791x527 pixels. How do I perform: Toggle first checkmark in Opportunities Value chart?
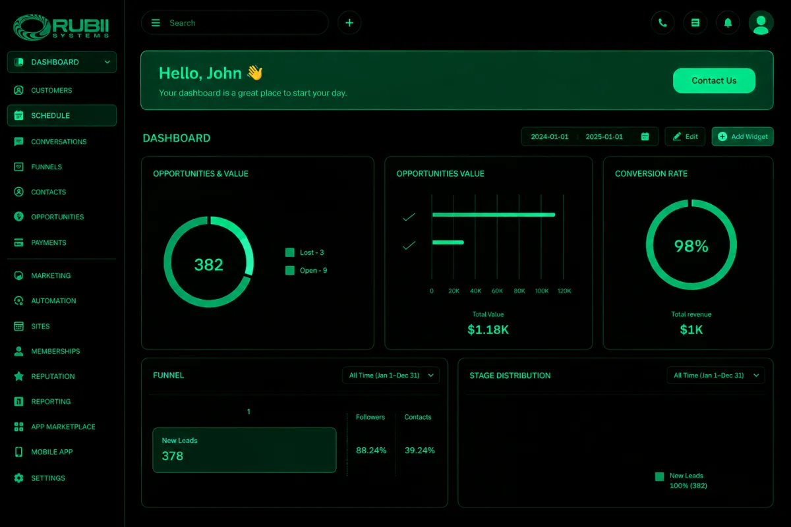click(409, 217)
